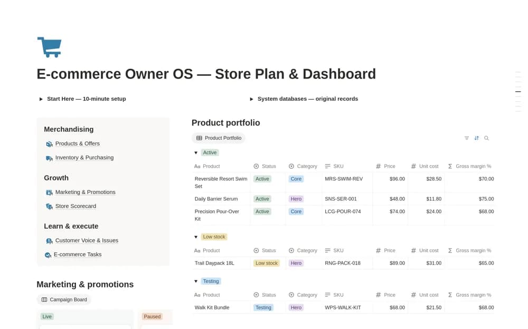Open the E-commerce Tasks page
This screenshot has width=528, height=329.
point(78,255)
